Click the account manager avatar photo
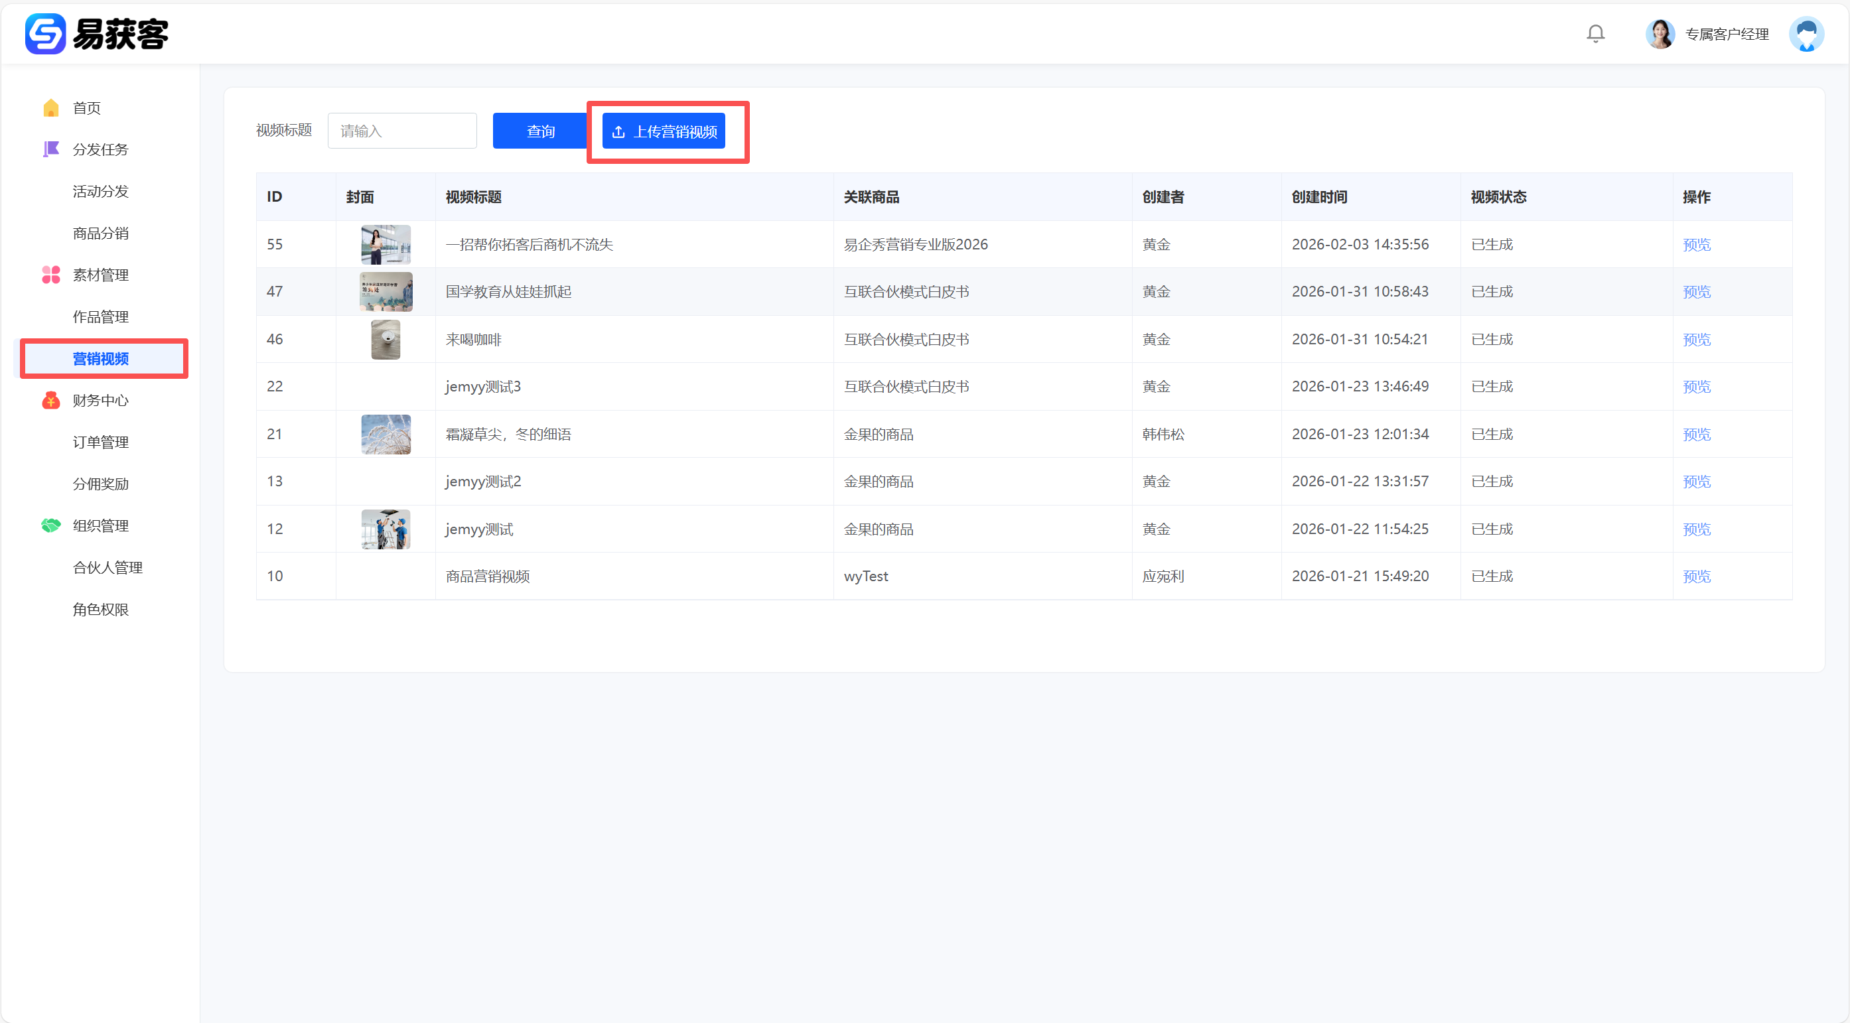Screen dimensions: 1850x1023 pos(1660,34)
